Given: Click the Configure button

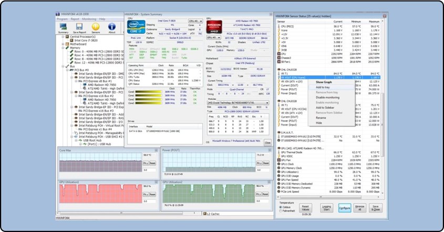Looking at the screenshot, I should pyautogui.click(x=345, y=208).
